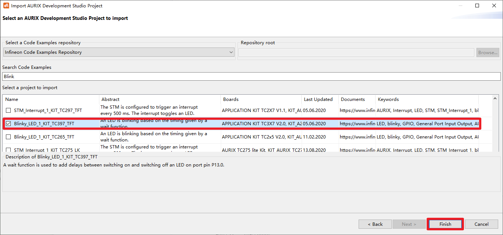The height and width of the screenshot is (235, 503).
Task: Select the Blinky_LED_1_KIT_TC265_TFT project name
Action: [x=44, y=137]
